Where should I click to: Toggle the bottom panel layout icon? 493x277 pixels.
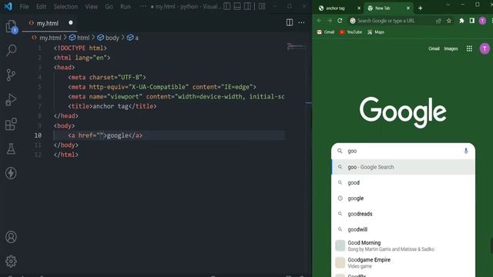click(x=237, y=6)
